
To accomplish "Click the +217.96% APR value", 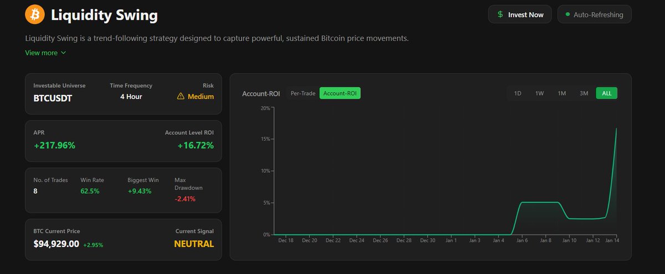I will coord(54,145).
